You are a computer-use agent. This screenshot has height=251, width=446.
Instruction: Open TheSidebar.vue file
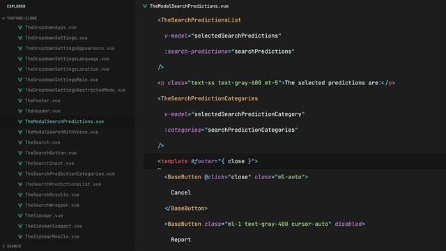point(44,215)
